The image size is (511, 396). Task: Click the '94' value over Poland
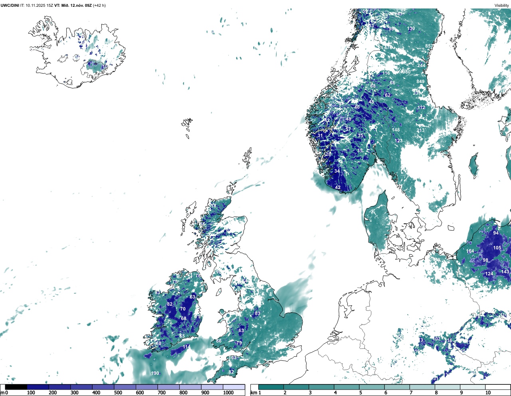[496, 233]
